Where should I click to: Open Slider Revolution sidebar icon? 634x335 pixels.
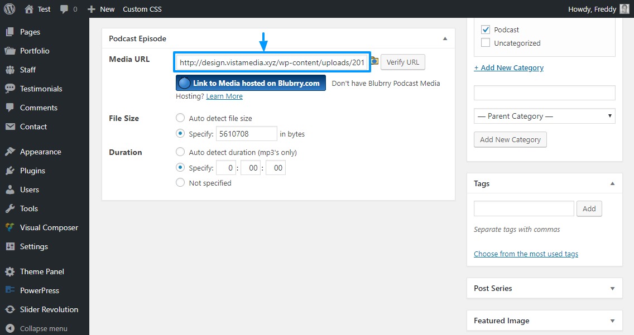click(10, 309)
